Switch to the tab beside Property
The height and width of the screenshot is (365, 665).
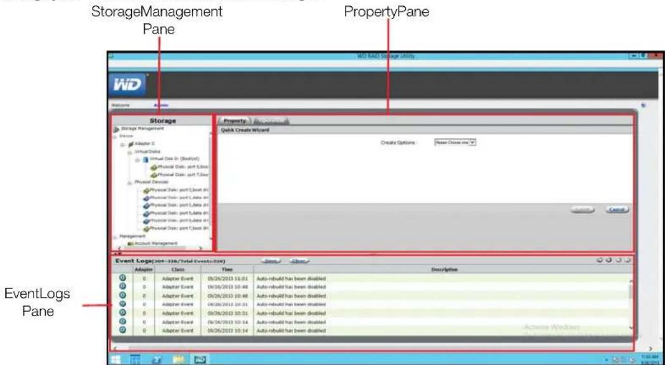271,121
